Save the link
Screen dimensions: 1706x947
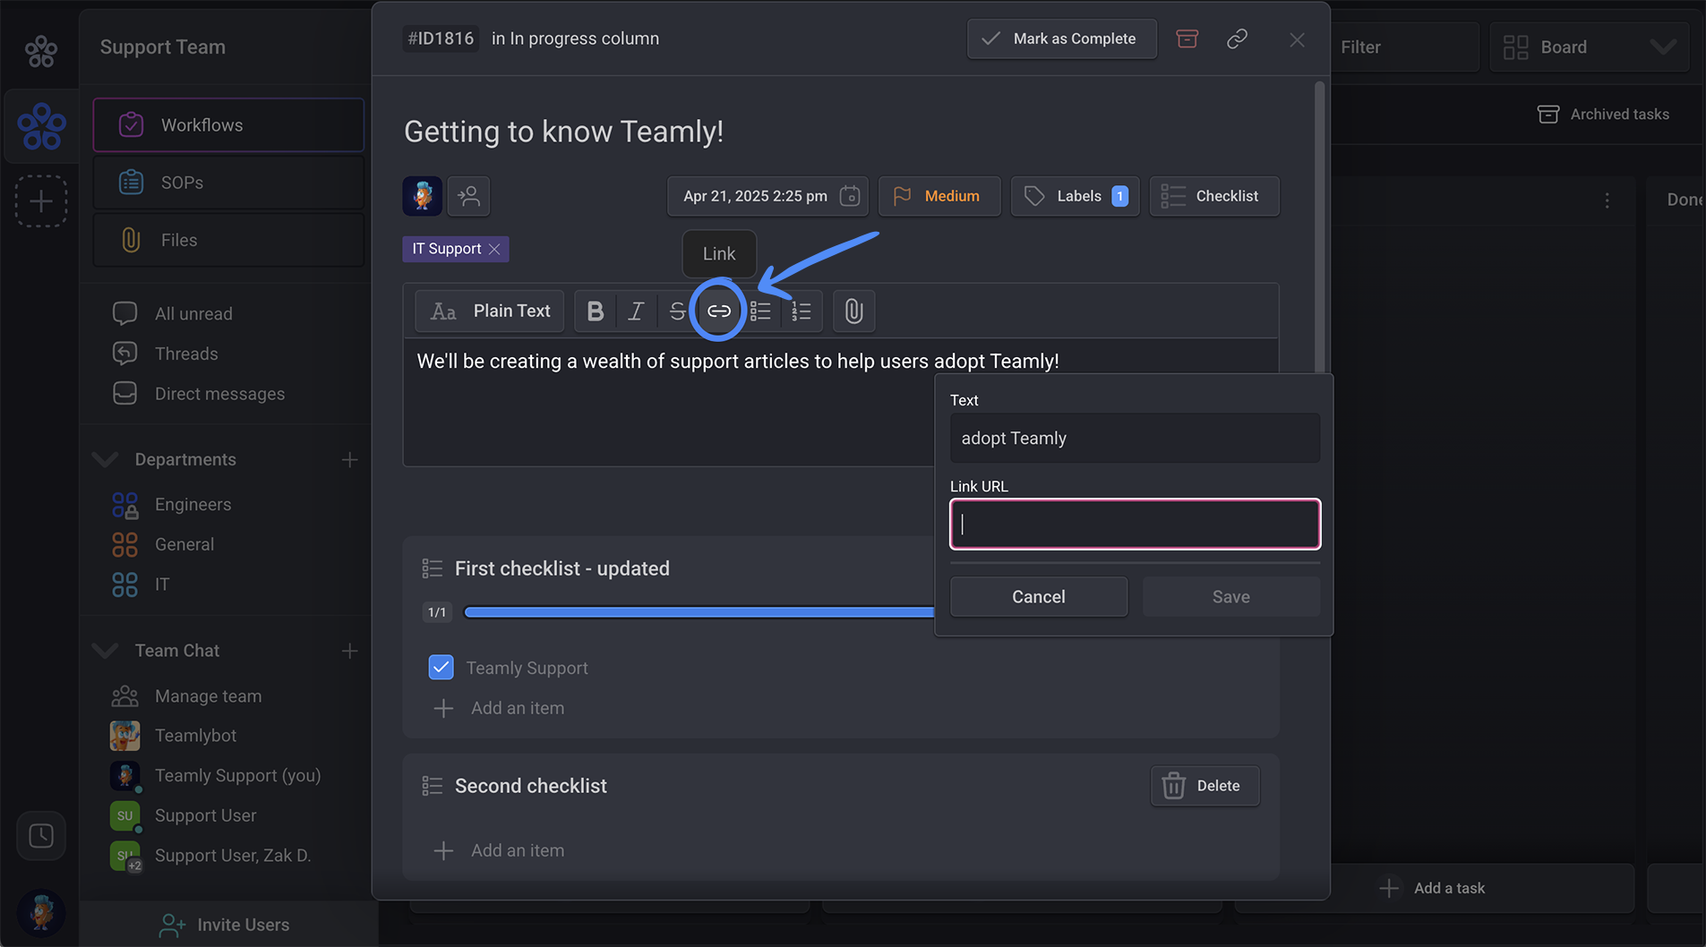[x=1231, y=597]
